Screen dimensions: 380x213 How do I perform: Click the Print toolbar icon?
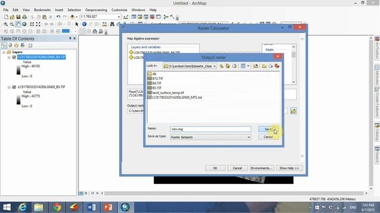(24, 17)
